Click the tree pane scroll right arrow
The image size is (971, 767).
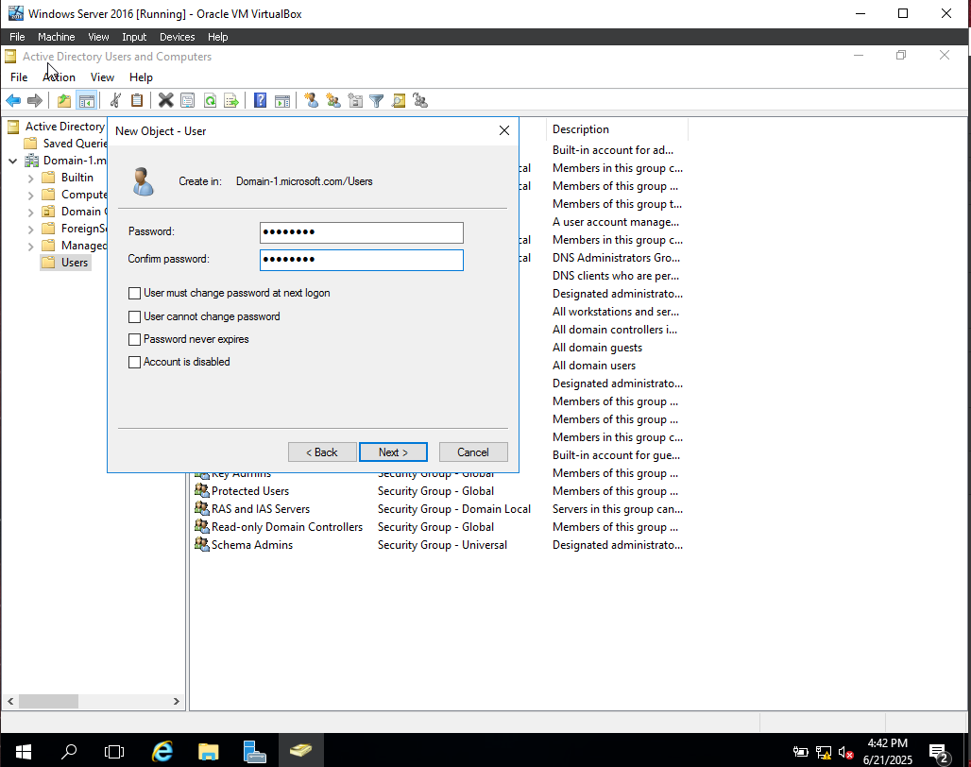[177, 702]
